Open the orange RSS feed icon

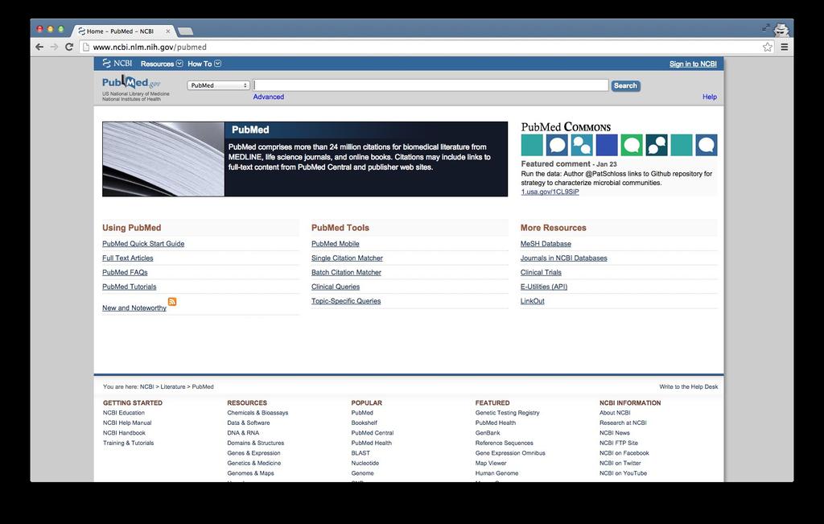pos(172,301)
